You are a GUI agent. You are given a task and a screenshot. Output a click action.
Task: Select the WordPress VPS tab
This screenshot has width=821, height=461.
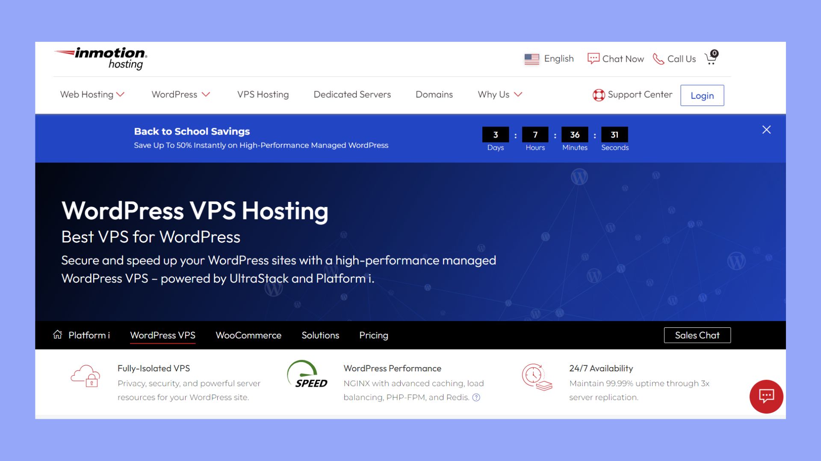point(162,335)
